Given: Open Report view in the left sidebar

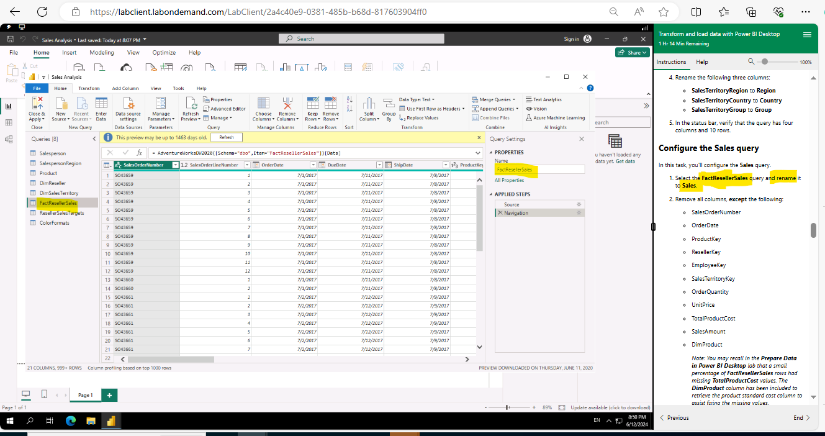Looking at the screenshot, I should click(x=9, y=106).
